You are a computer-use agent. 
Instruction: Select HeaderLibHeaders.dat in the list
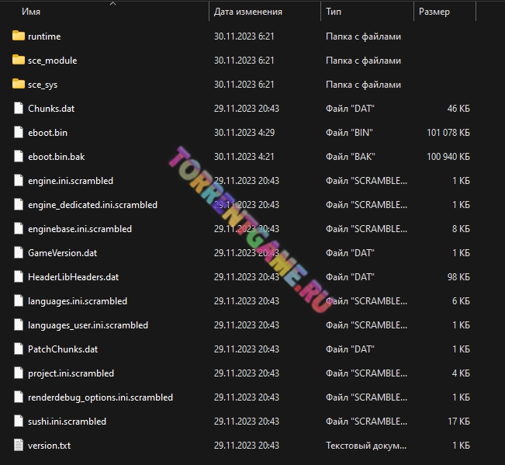pos(73,277)
